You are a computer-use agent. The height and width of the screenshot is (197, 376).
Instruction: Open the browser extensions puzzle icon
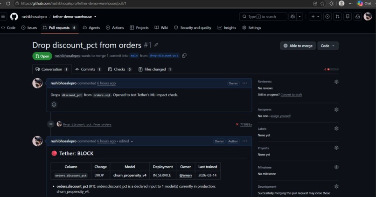[x=331, y=3]
